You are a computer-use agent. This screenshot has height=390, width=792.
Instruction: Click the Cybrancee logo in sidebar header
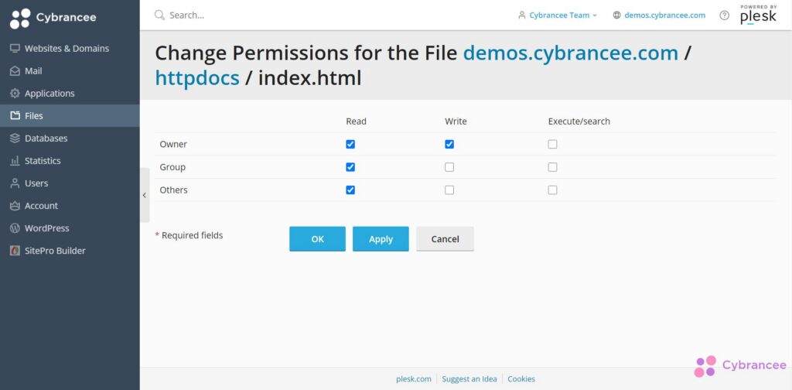click(53, 19)
